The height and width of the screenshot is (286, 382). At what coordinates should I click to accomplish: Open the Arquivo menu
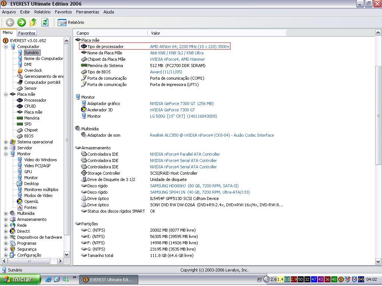pos(9,12)
